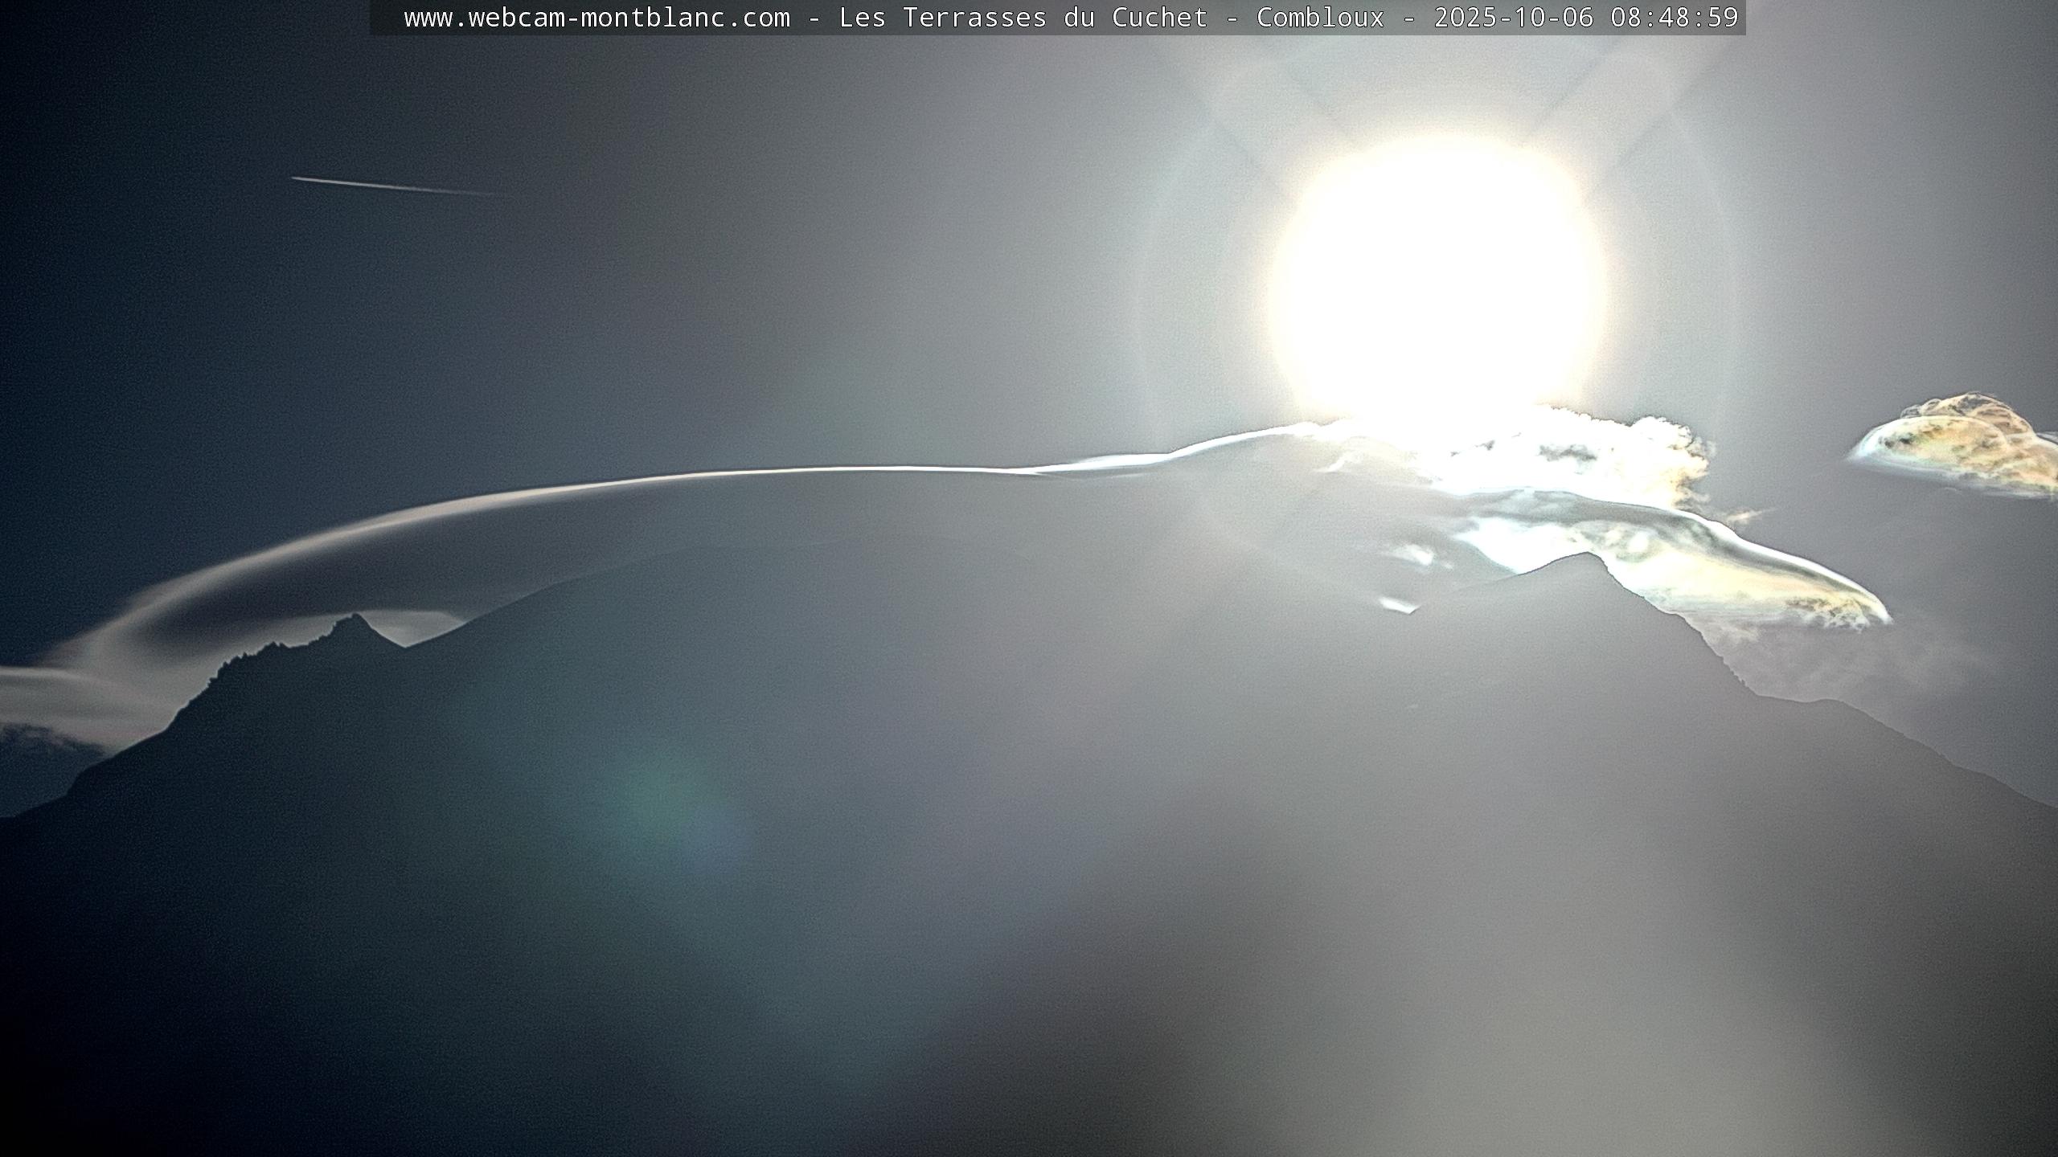Click the www.webcam-montblanc.com URL text
Viewport: 2058px width, 1157px height.
[x=596, y=18]
